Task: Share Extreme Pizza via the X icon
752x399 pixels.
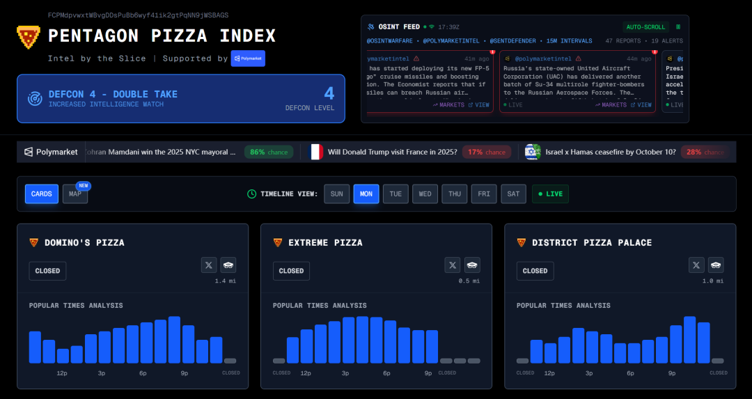Action: [453, 265]
